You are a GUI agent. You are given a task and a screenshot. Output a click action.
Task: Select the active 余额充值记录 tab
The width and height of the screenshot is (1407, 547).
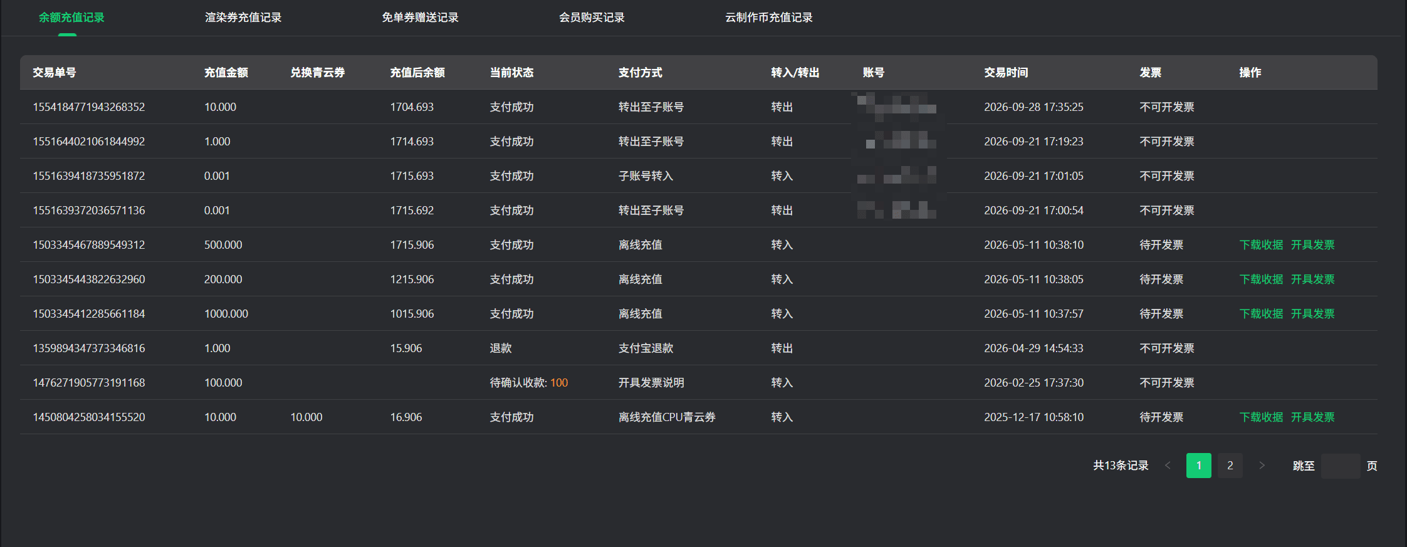click(71, 18)
